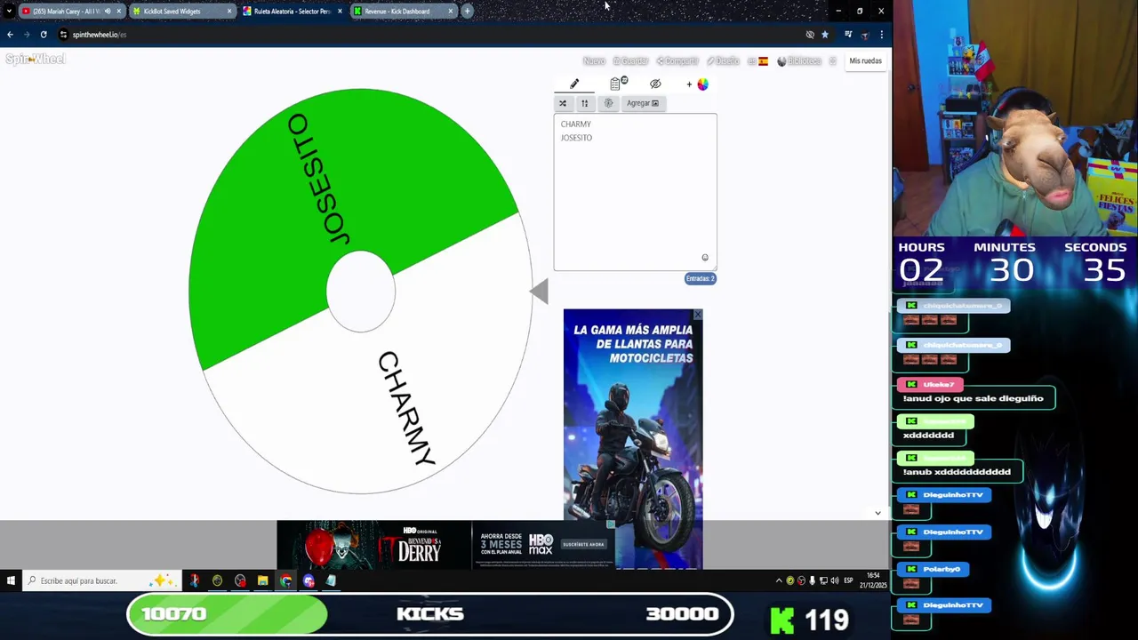Image resolution: width=1138 pixels, height=640 pixels.
Task: Open Chrome from the taskbar
Action: pos(285,580)
